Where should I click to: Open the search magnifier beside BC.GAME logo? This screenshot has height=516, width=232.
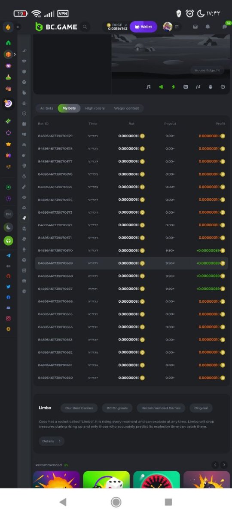click(x=85, y=27)
